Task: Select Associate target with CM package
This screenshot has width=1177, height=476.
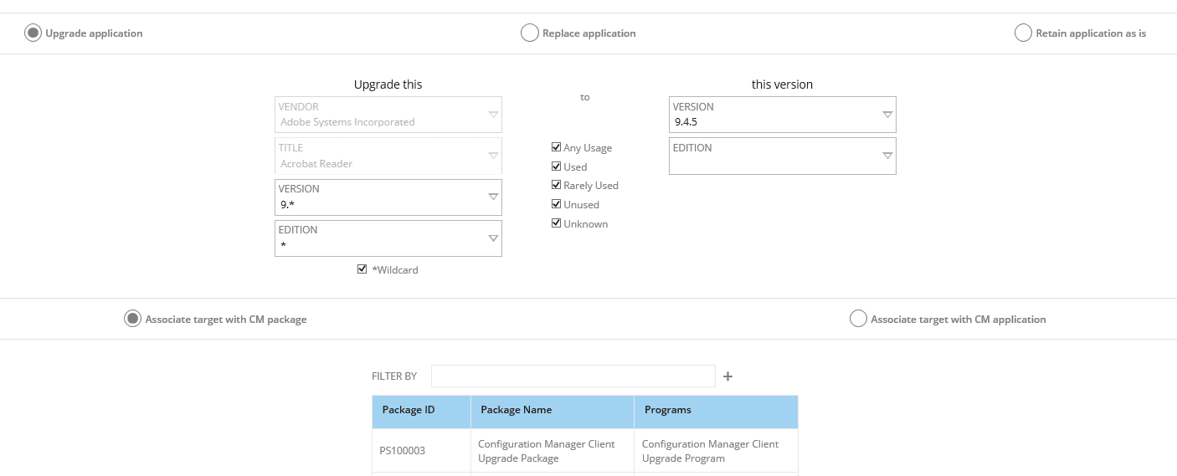Action: [132, 319]
